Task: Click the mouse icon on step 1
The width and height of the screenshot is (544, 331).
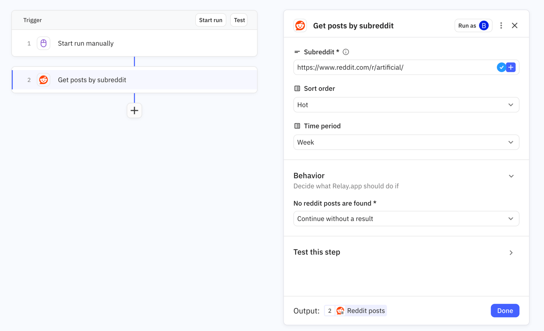Action: tap(43, 43)
